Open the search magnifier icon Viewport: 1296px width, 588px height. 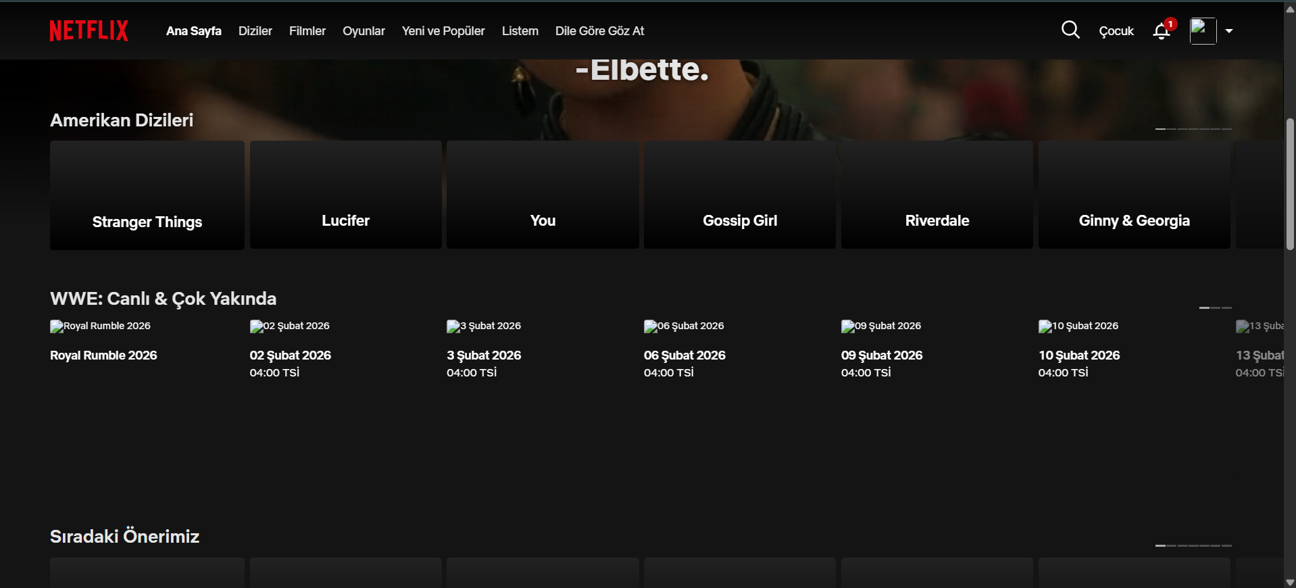pyautogui.click(x=1070, y=30)
